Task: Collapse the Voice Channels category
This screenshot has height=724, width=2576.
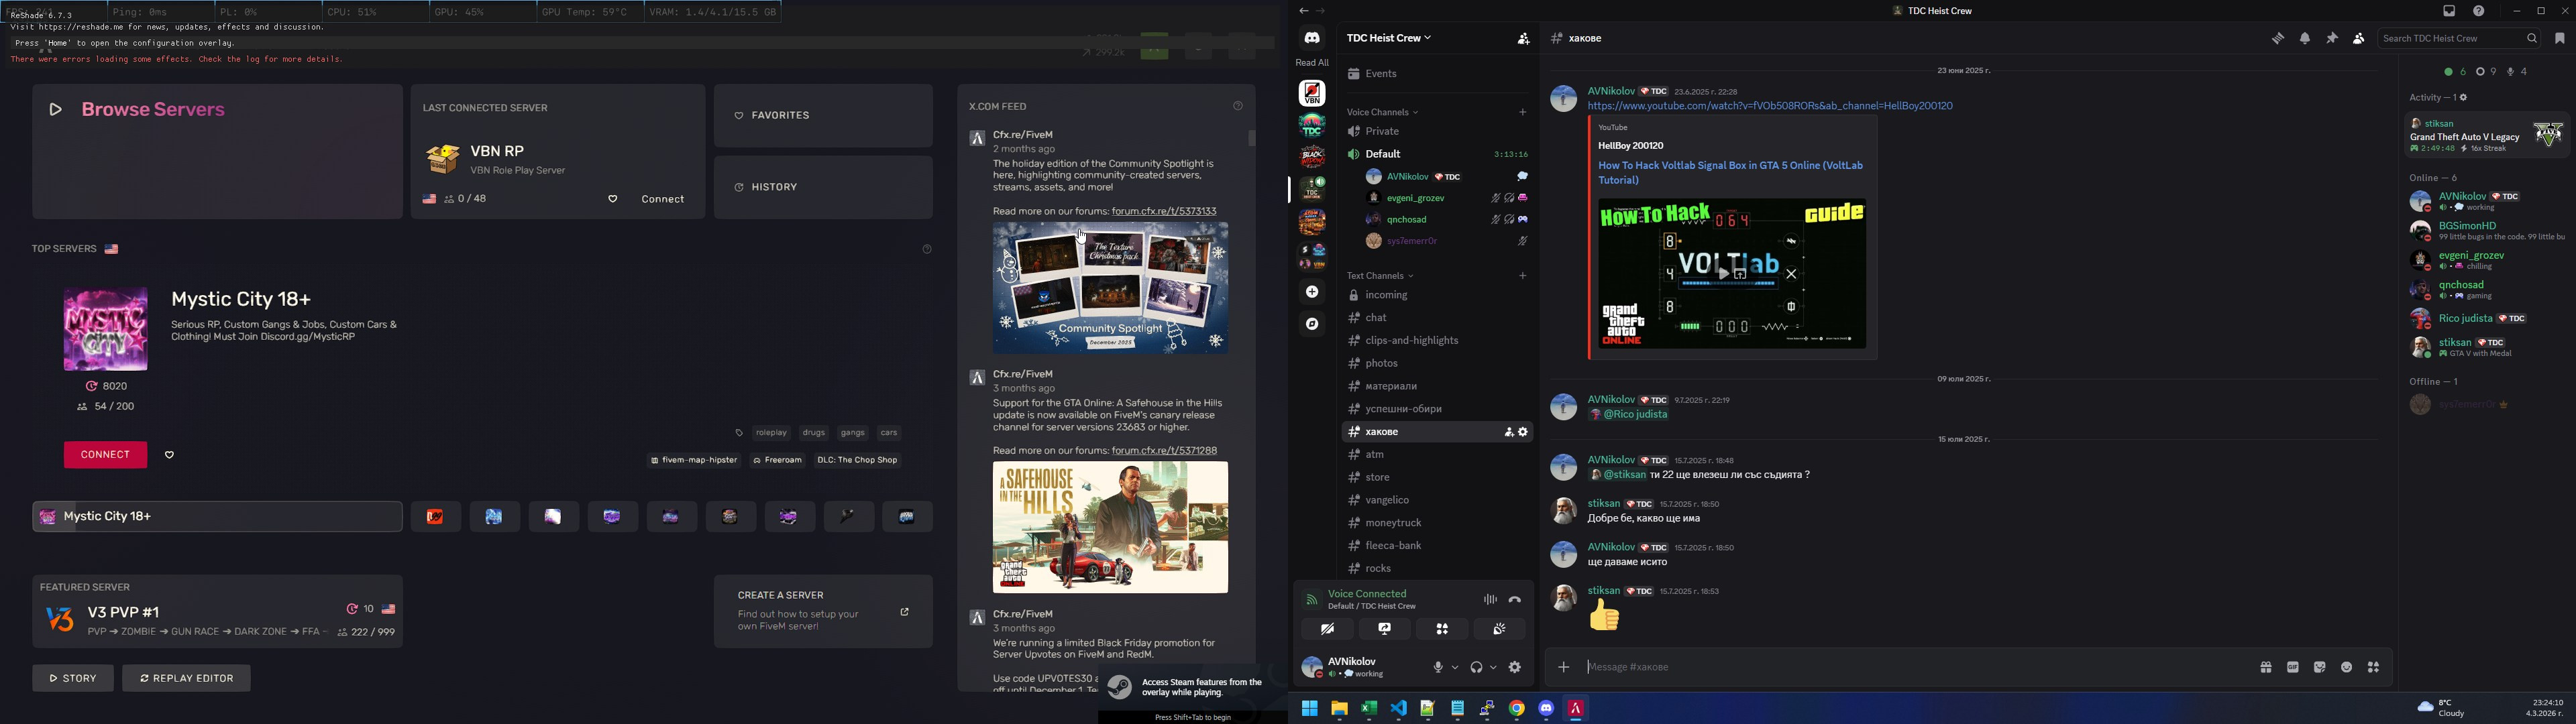Action: point(1383,113)
